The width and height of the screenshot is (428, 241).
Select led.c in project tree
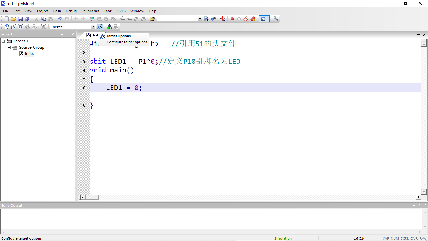(29, 54)
